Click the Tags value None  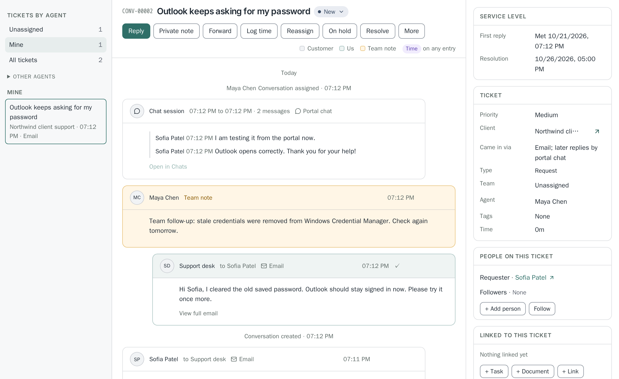click(542, 216)
